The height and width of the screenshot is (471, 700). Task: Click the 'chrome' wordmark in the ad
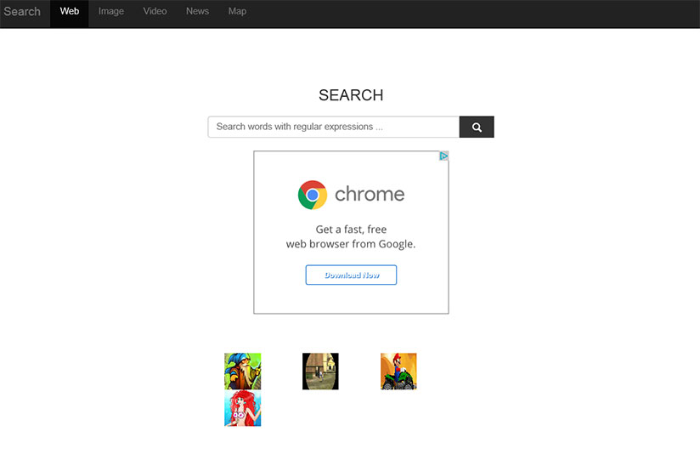pyautogui.click(x=370, y=194)
